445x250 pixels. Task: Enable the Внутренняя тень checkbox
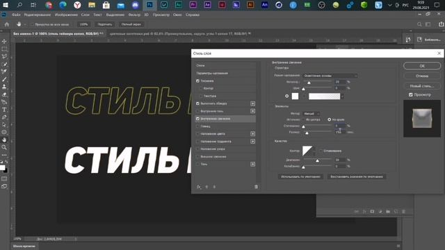tap(197, 111)
